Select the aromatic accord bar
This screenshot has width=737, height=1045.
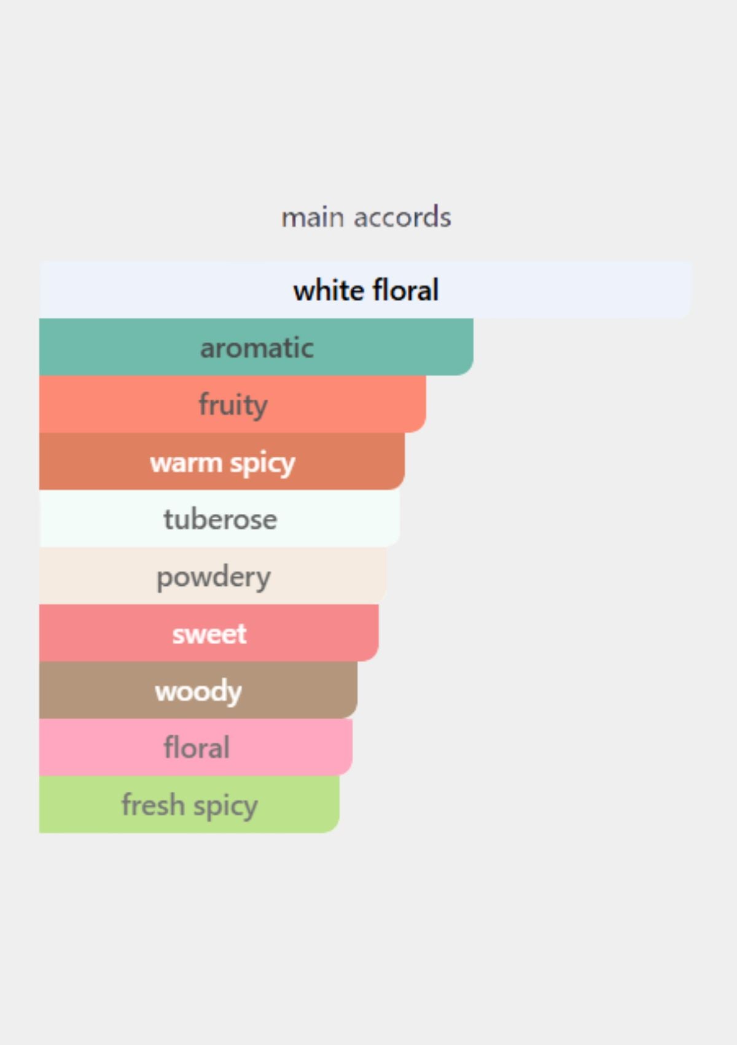(x=256, y=347)
